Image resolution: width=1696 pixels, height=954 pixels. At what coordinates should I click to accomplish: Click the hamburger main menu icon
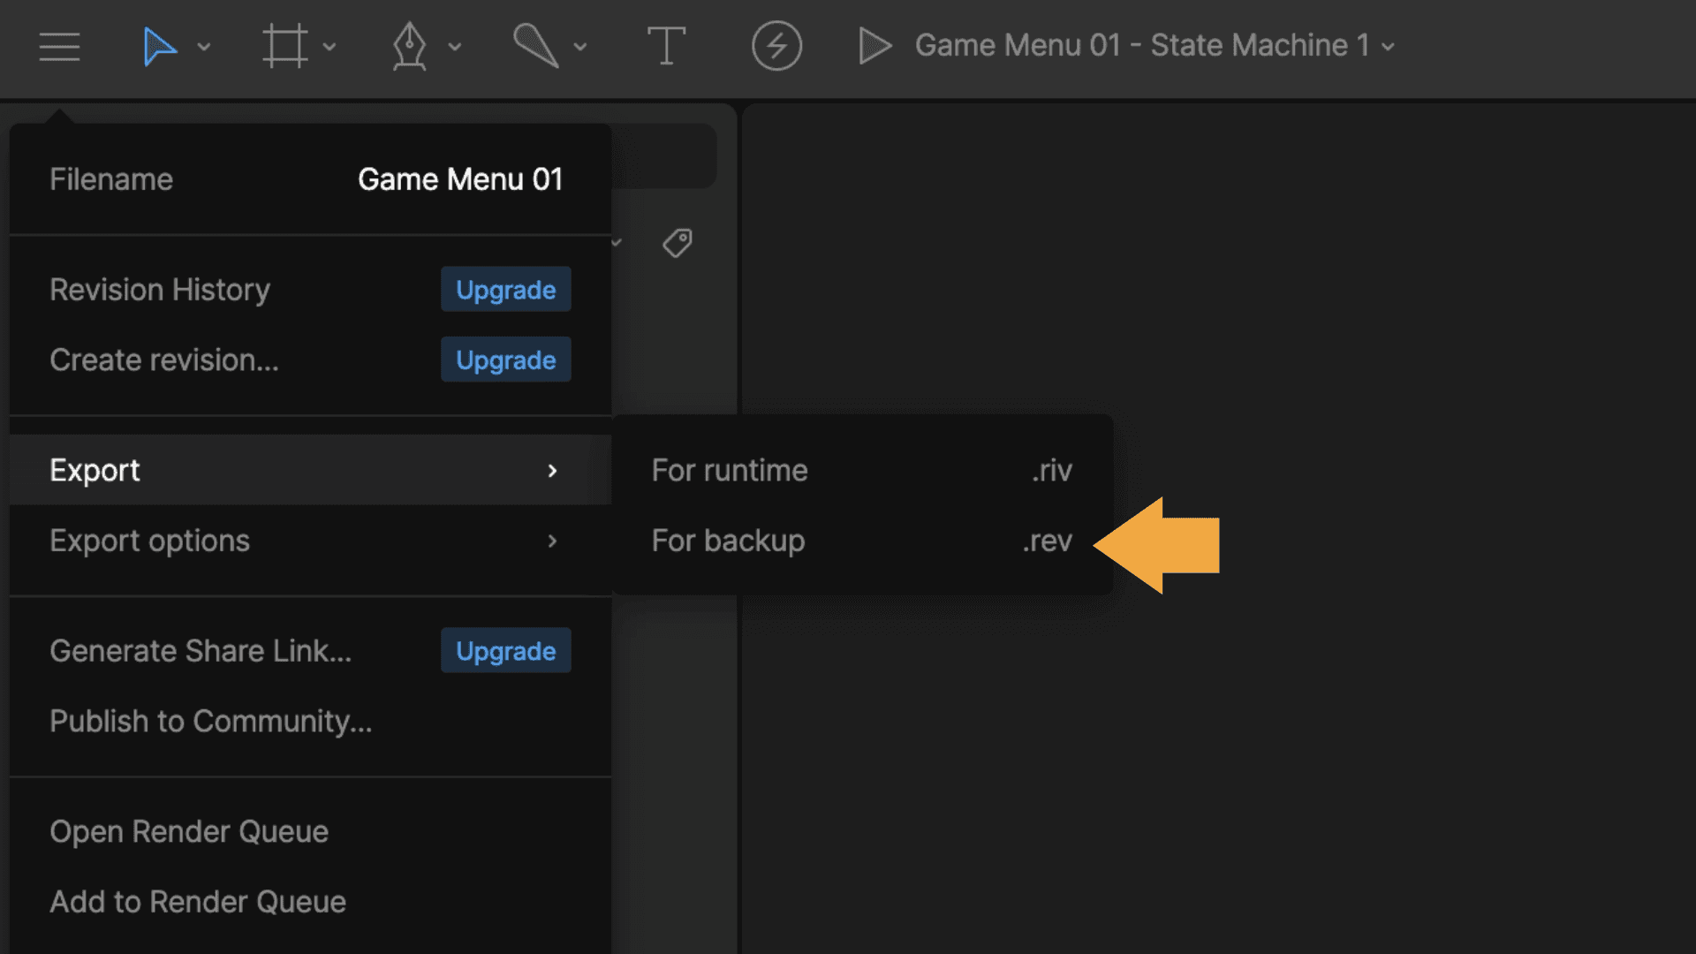[59, 46]
